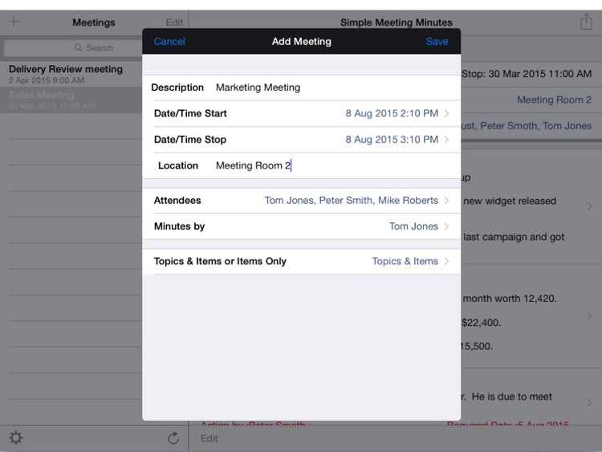
Task: Open the new widget released item chevron
Action: 589,206
